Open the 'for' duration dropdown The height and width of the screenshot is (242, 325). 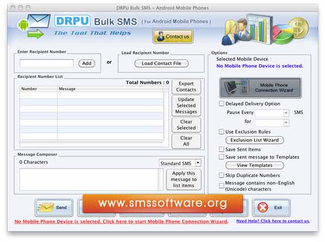click(x=286, y=123)
